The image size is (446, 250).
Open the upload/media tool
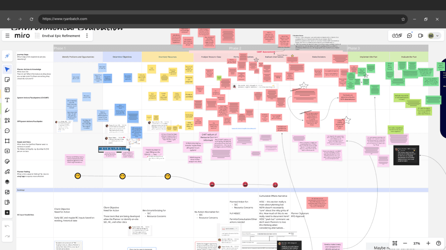click(x=7, y=151)
